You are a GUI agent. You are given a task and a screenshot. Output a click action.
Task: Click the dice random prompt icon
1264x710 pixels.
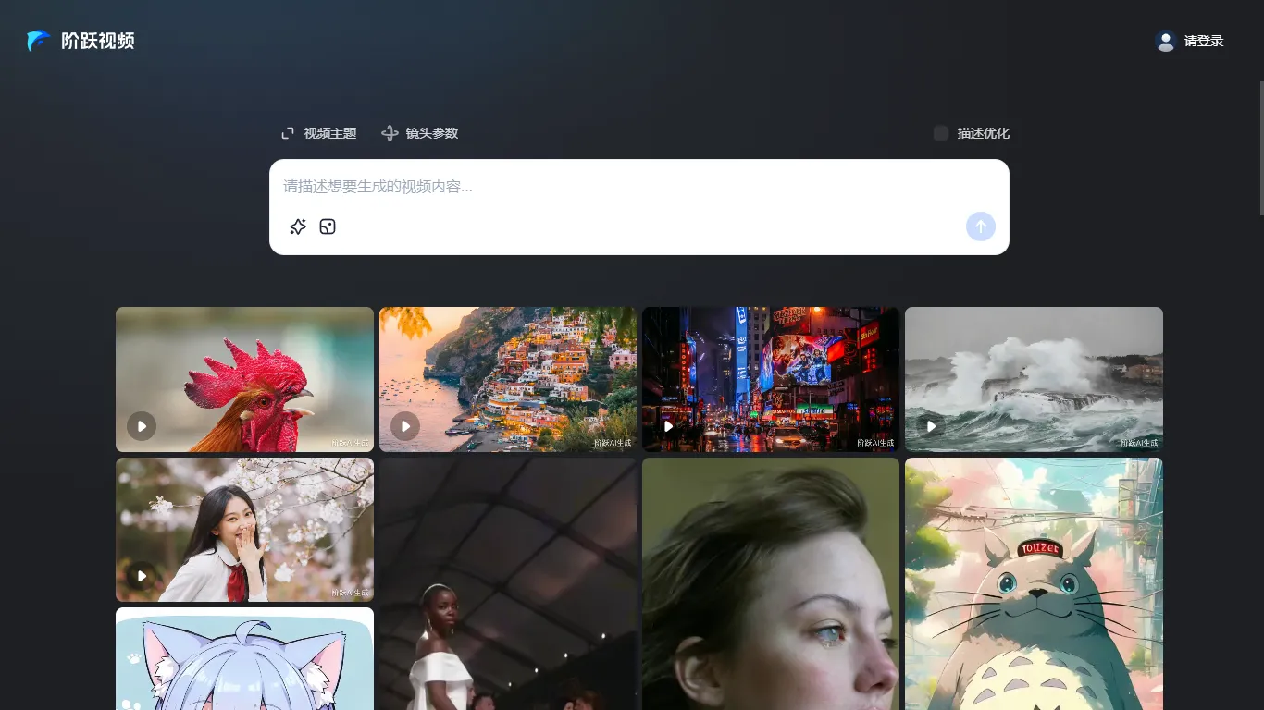[328, 226]
